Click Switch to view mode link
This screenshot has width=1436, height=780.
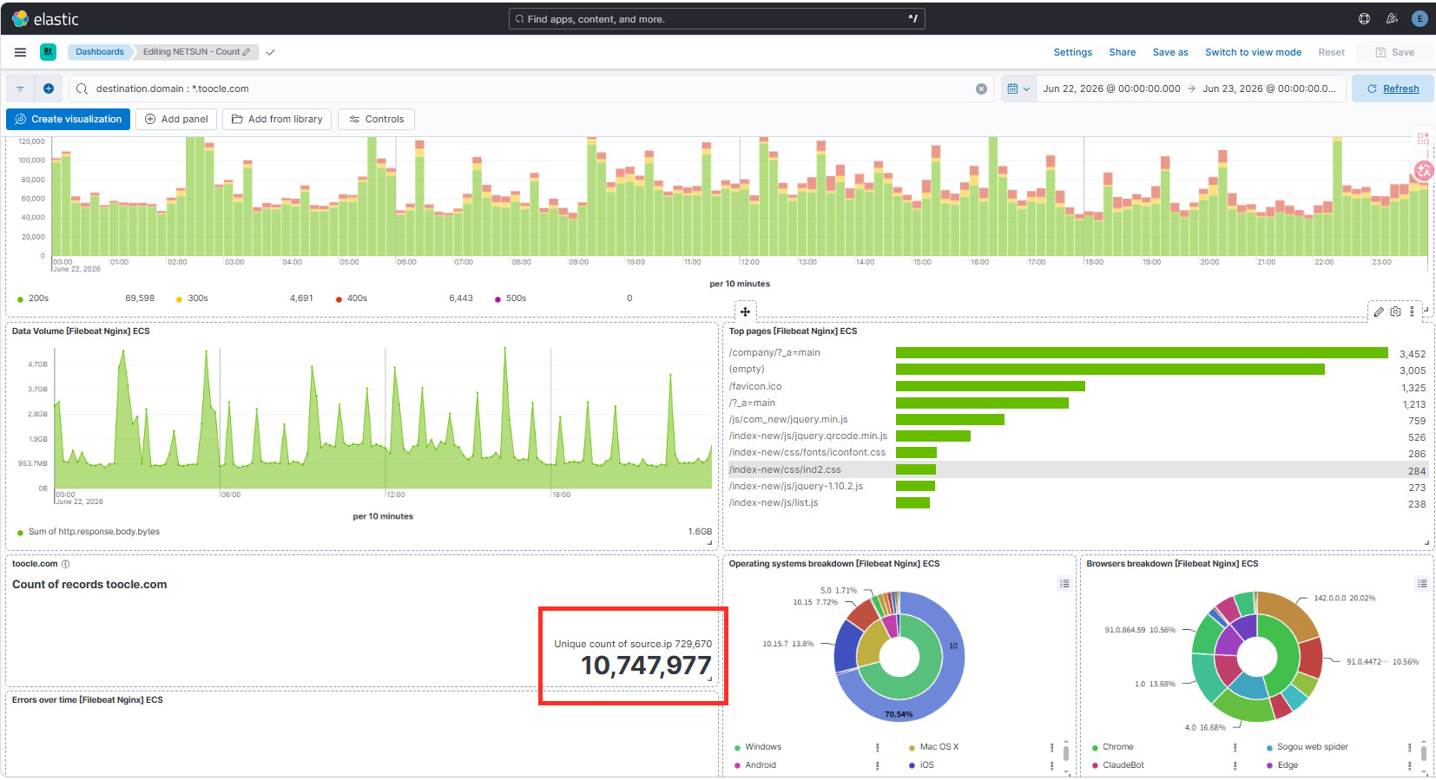(1253, 52)
